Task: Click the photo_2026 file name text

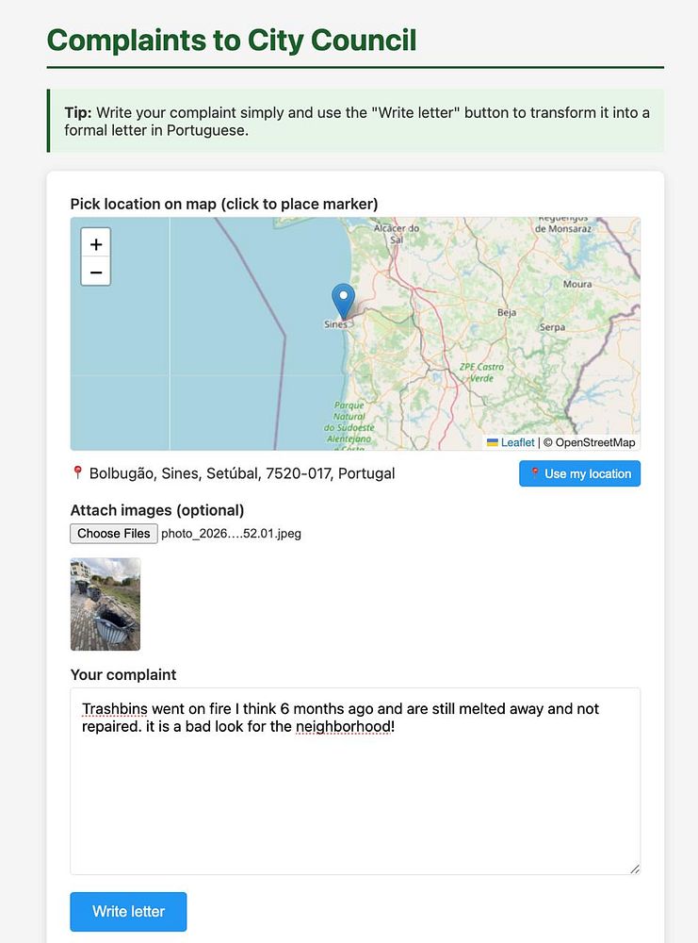Action: (232, 534)
